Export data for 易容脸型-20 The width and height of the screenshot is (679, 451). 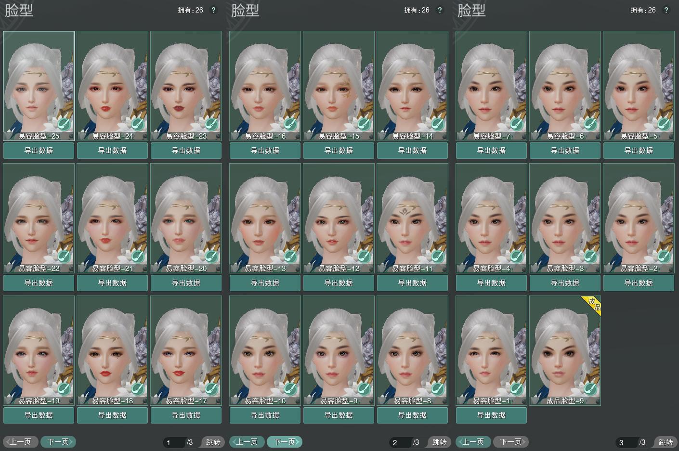[186, 283]
